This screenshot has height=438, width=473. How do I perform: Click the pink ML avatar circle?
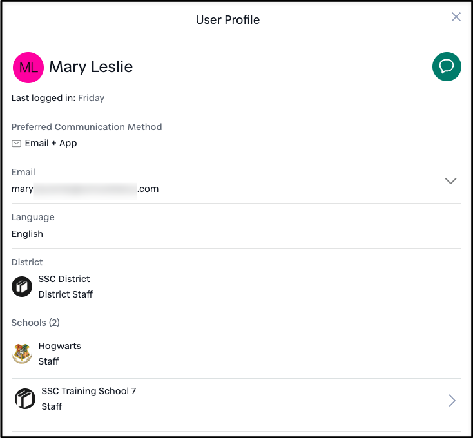[x=28, y=68]
